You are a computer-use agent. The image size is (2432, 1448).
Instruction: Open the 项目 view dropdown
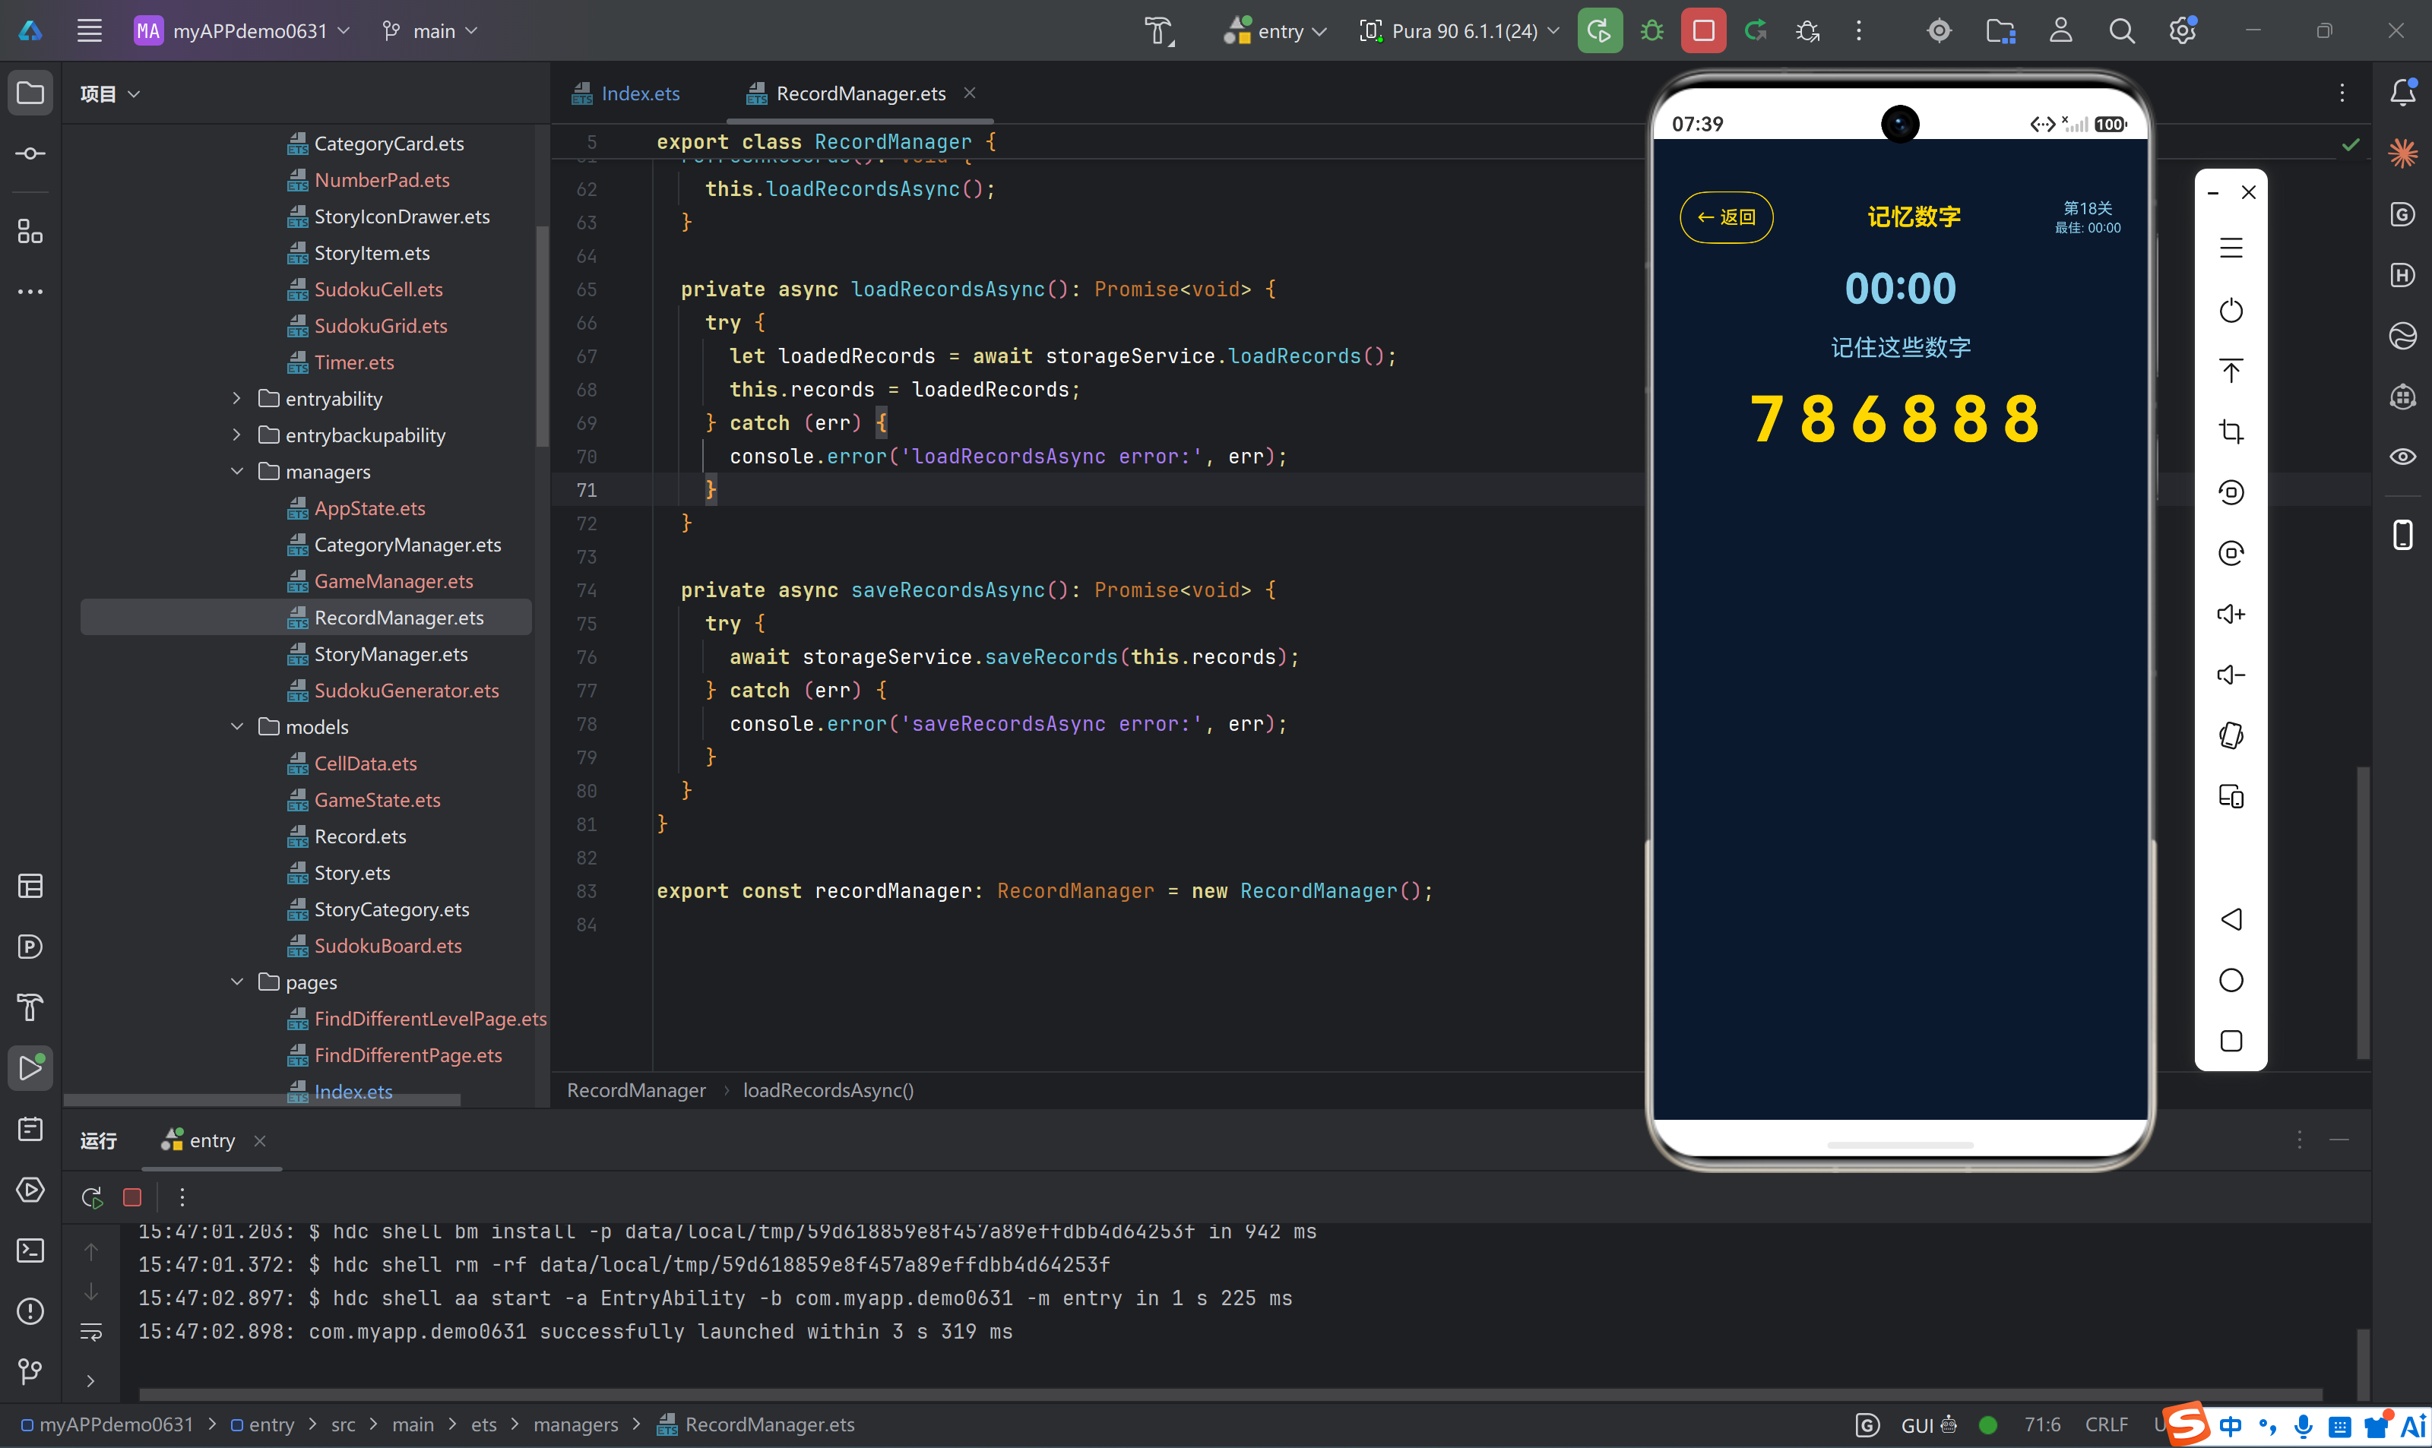[x=110, y=93]
